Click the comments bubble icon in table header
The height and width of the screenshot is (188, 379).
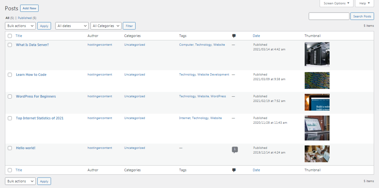coord(234,36)
